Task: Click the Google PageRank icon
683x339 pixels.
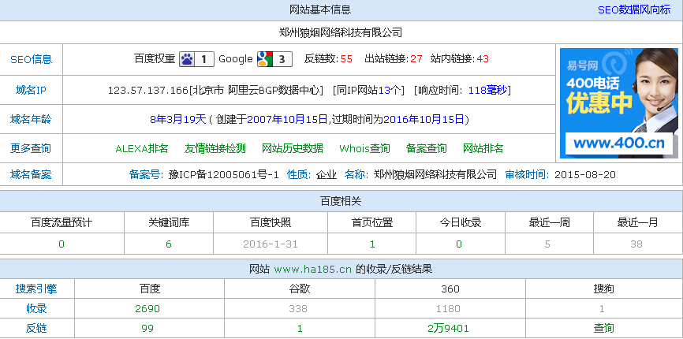Action: 264,59
